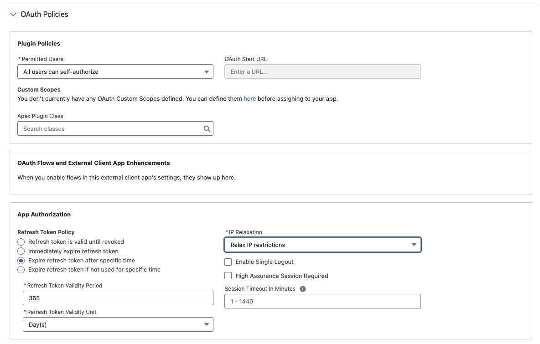Click the 'here' link to define Custom Scopes

pyautogui.click(x=249, y=98)
